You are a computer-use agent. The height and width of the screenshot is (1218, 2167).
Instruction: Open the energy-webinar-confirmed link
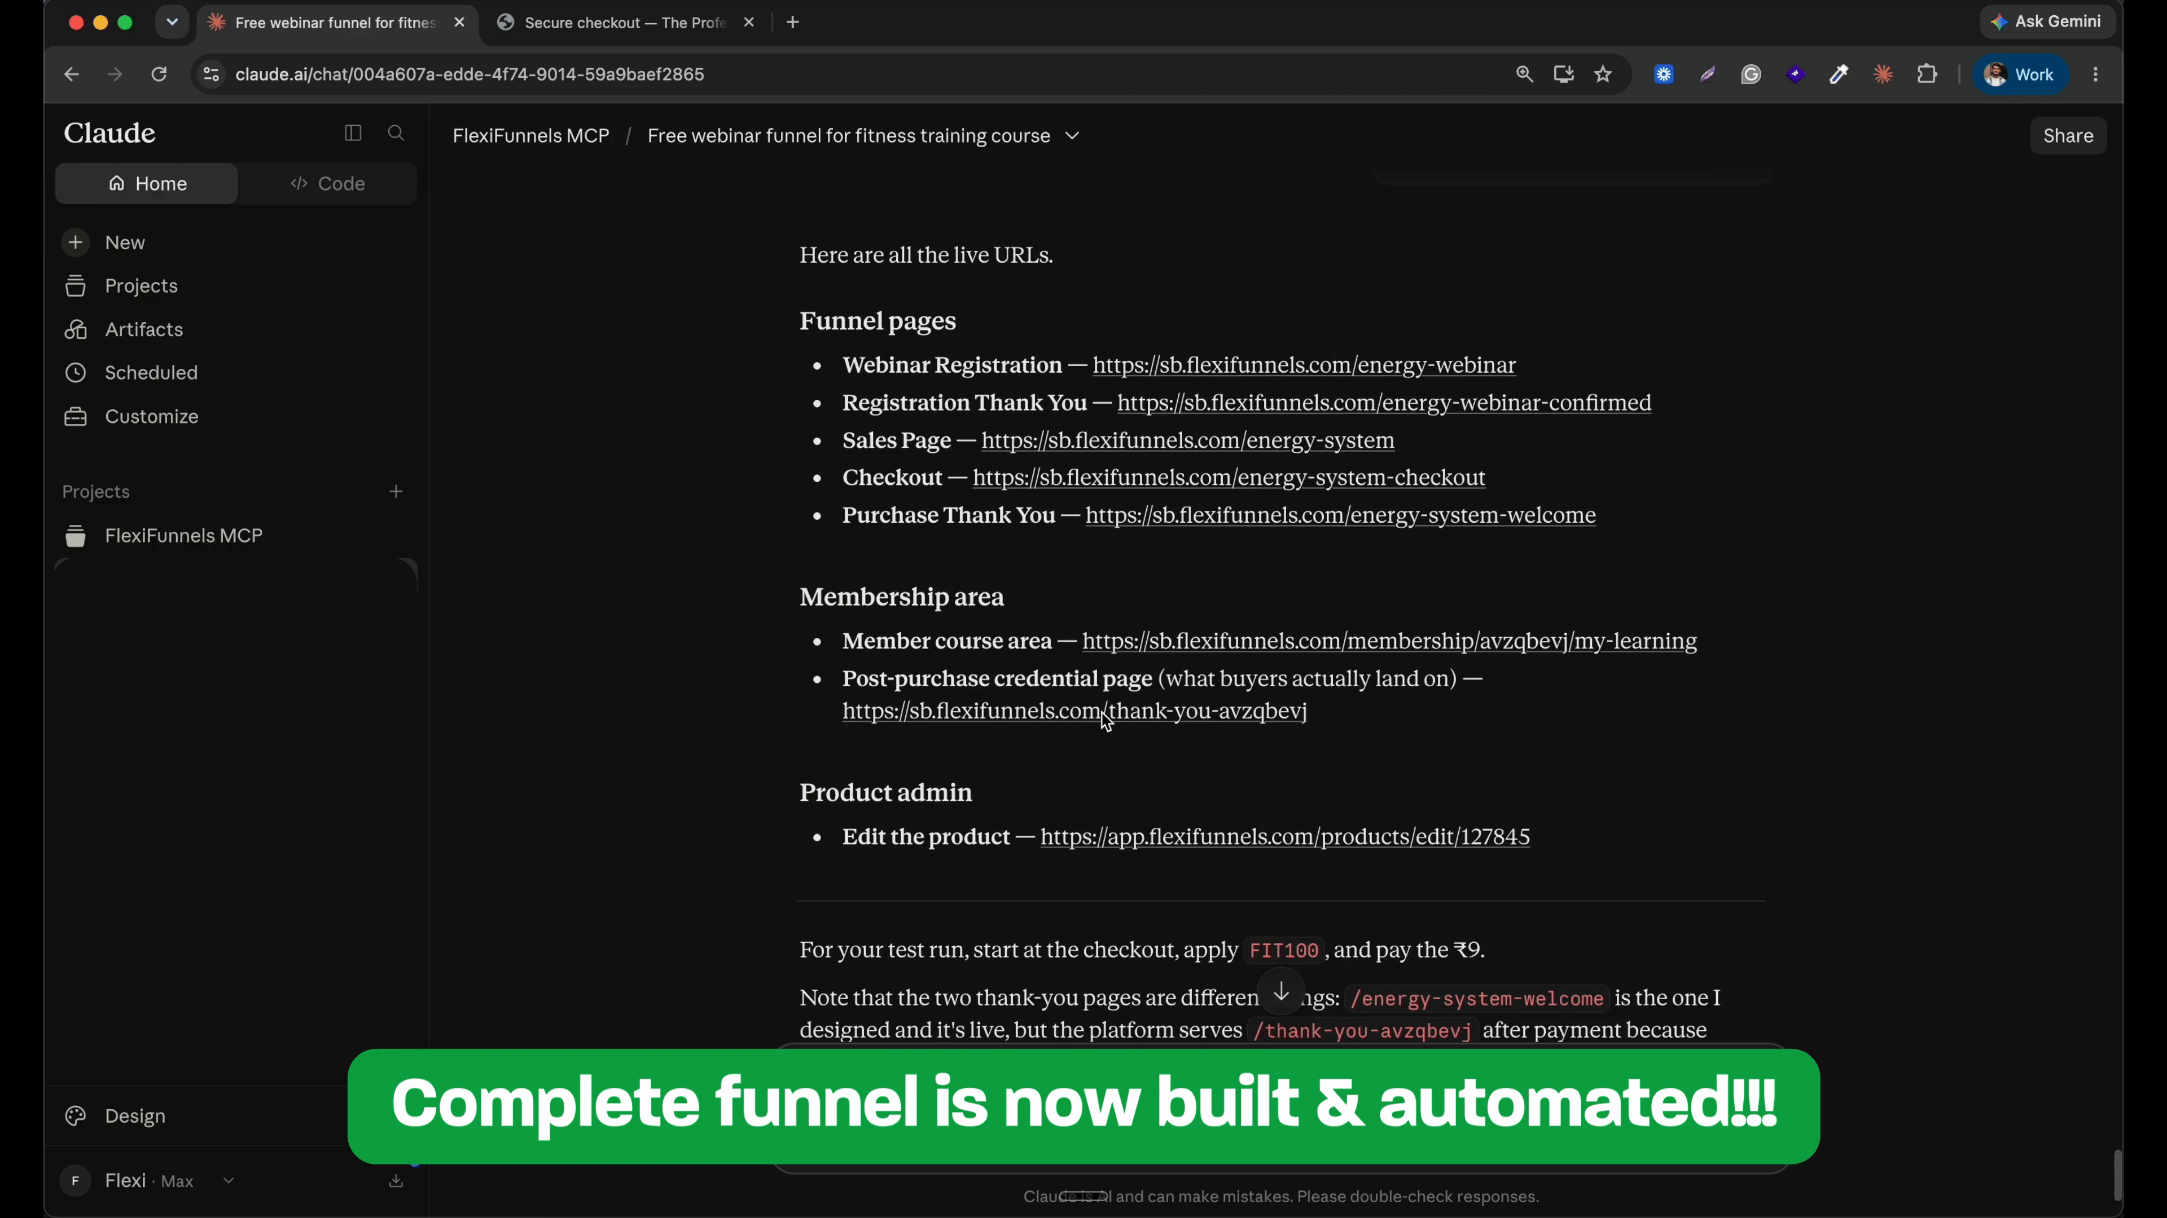pyautogui.click(x=1384, y=403)
